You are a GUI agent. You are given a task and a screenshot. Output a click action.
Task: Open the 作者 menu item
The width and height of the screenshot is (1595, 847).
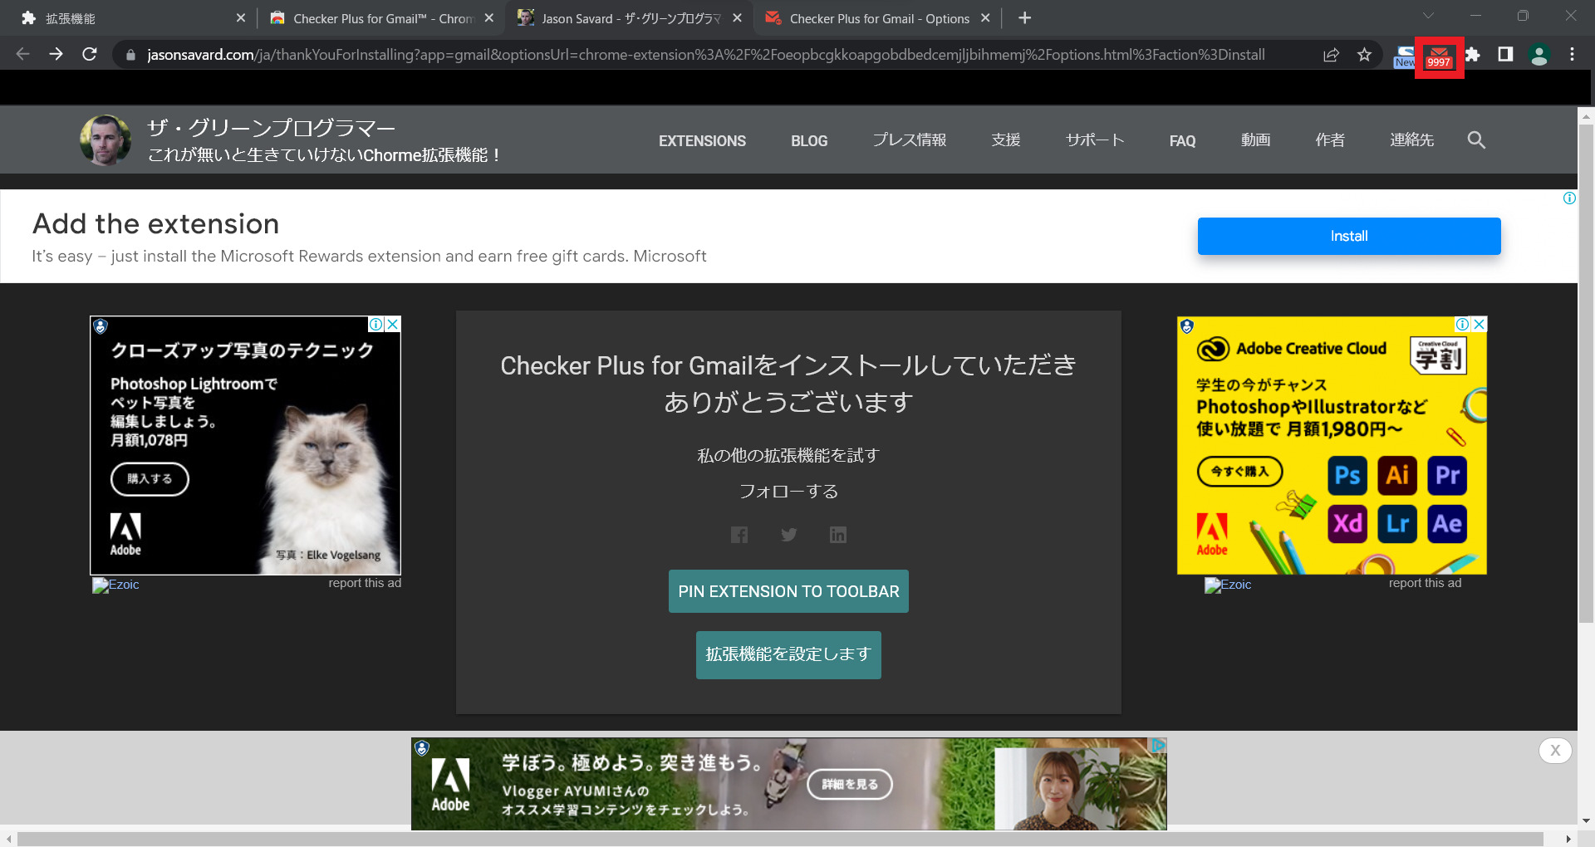tap(1330, 140)
